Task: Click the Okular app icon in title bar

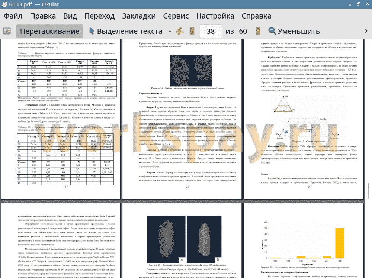Action: click(4, 4)
